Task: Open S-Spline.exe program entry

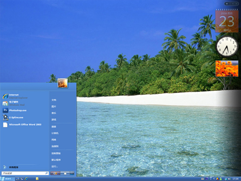Action: (x=13, y=117)
